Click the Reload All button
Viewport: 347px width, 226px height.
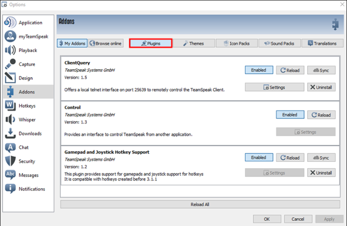point(200,204)
